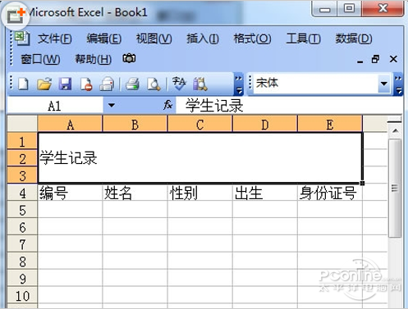Select column C header
The height and width of the screenshot is (309, 408).
pos(200,125)
